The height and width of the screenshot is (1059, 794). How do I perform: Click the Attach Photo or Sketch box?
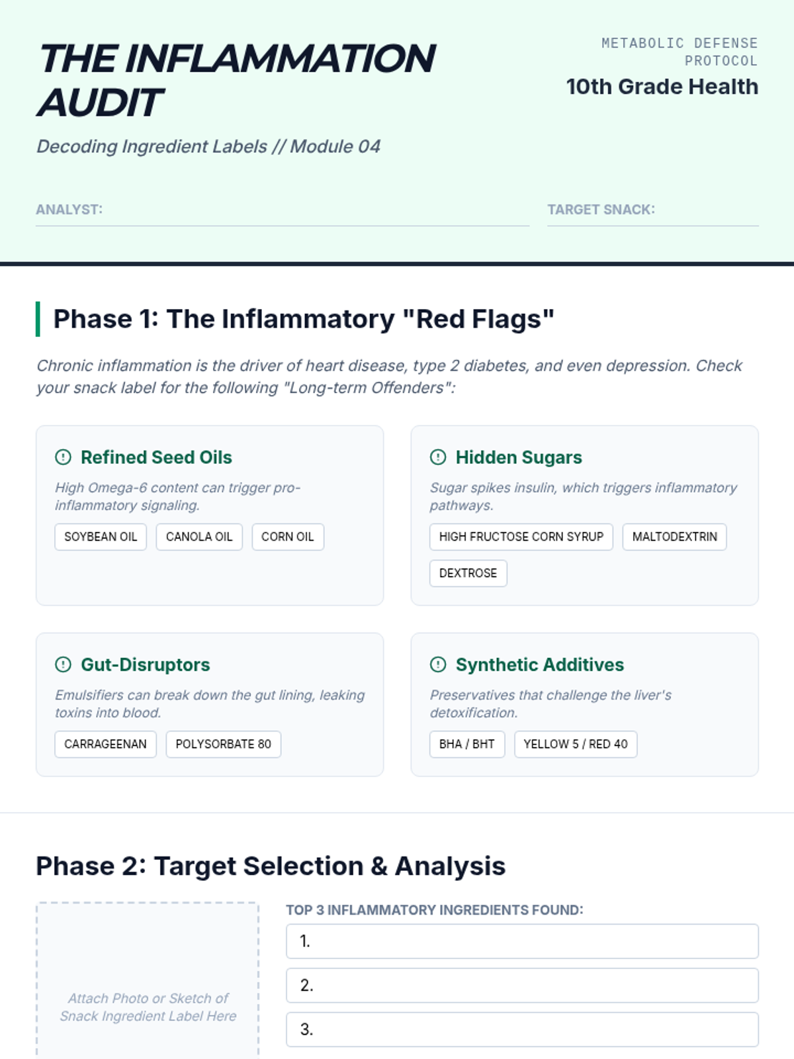[148, 980]
